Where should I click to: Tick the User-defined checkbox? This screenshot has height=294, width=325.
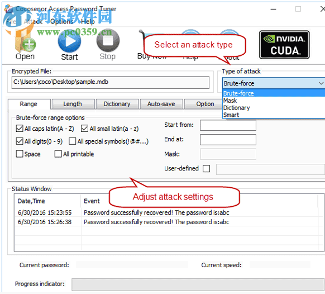(x=206, y=168)
